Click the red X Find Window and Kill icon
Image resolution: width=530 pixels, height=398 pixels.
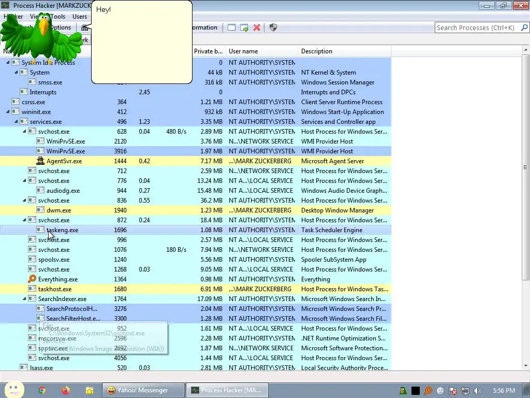(x=257, y=27)
